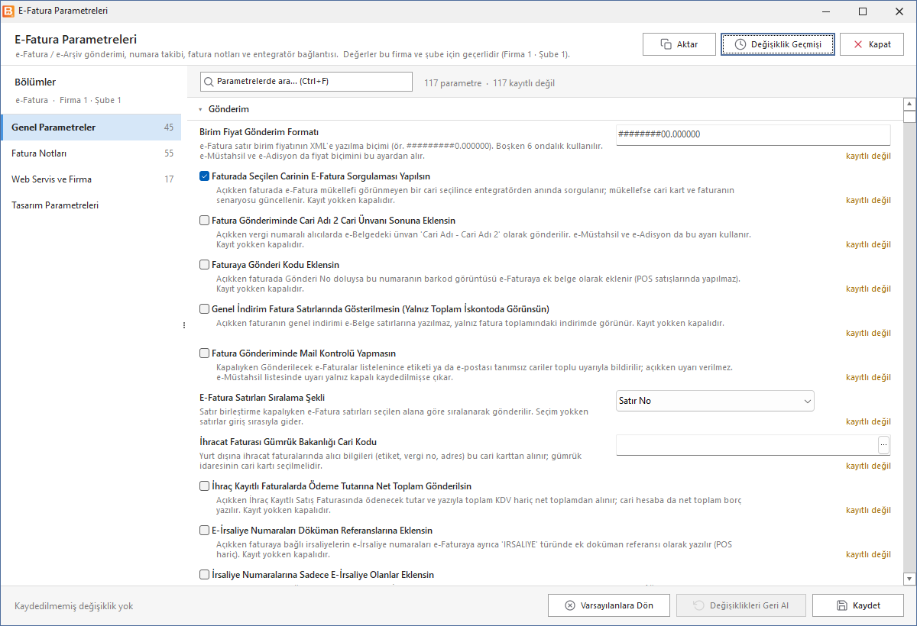Save settings with Kaydet
The image size is (917, 626).
858,605
